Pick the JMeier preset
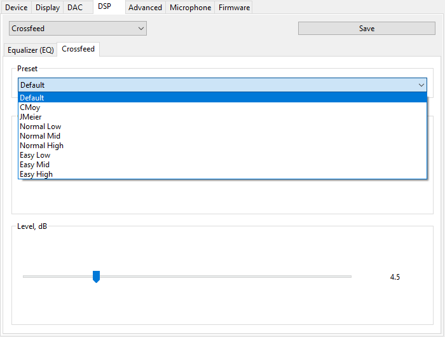The height and width of the screenshot is (337, 445). [x=31, y=117]
